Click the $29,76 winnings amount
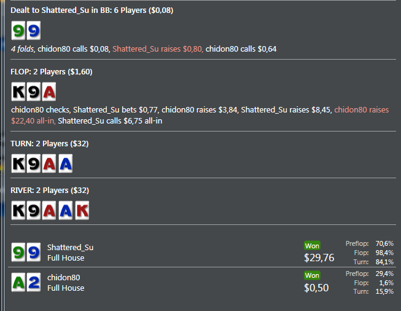The height and width of the screenshot is (311, 401). [x=319, y=258]
